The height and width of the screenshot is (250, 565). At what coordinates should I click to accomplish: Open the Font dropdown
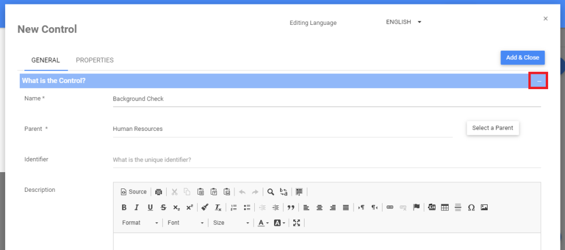[x=185, y=223]
